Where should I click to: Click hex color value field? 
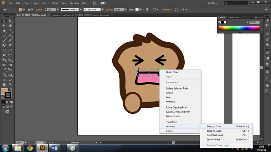click(x=254, y=22)
